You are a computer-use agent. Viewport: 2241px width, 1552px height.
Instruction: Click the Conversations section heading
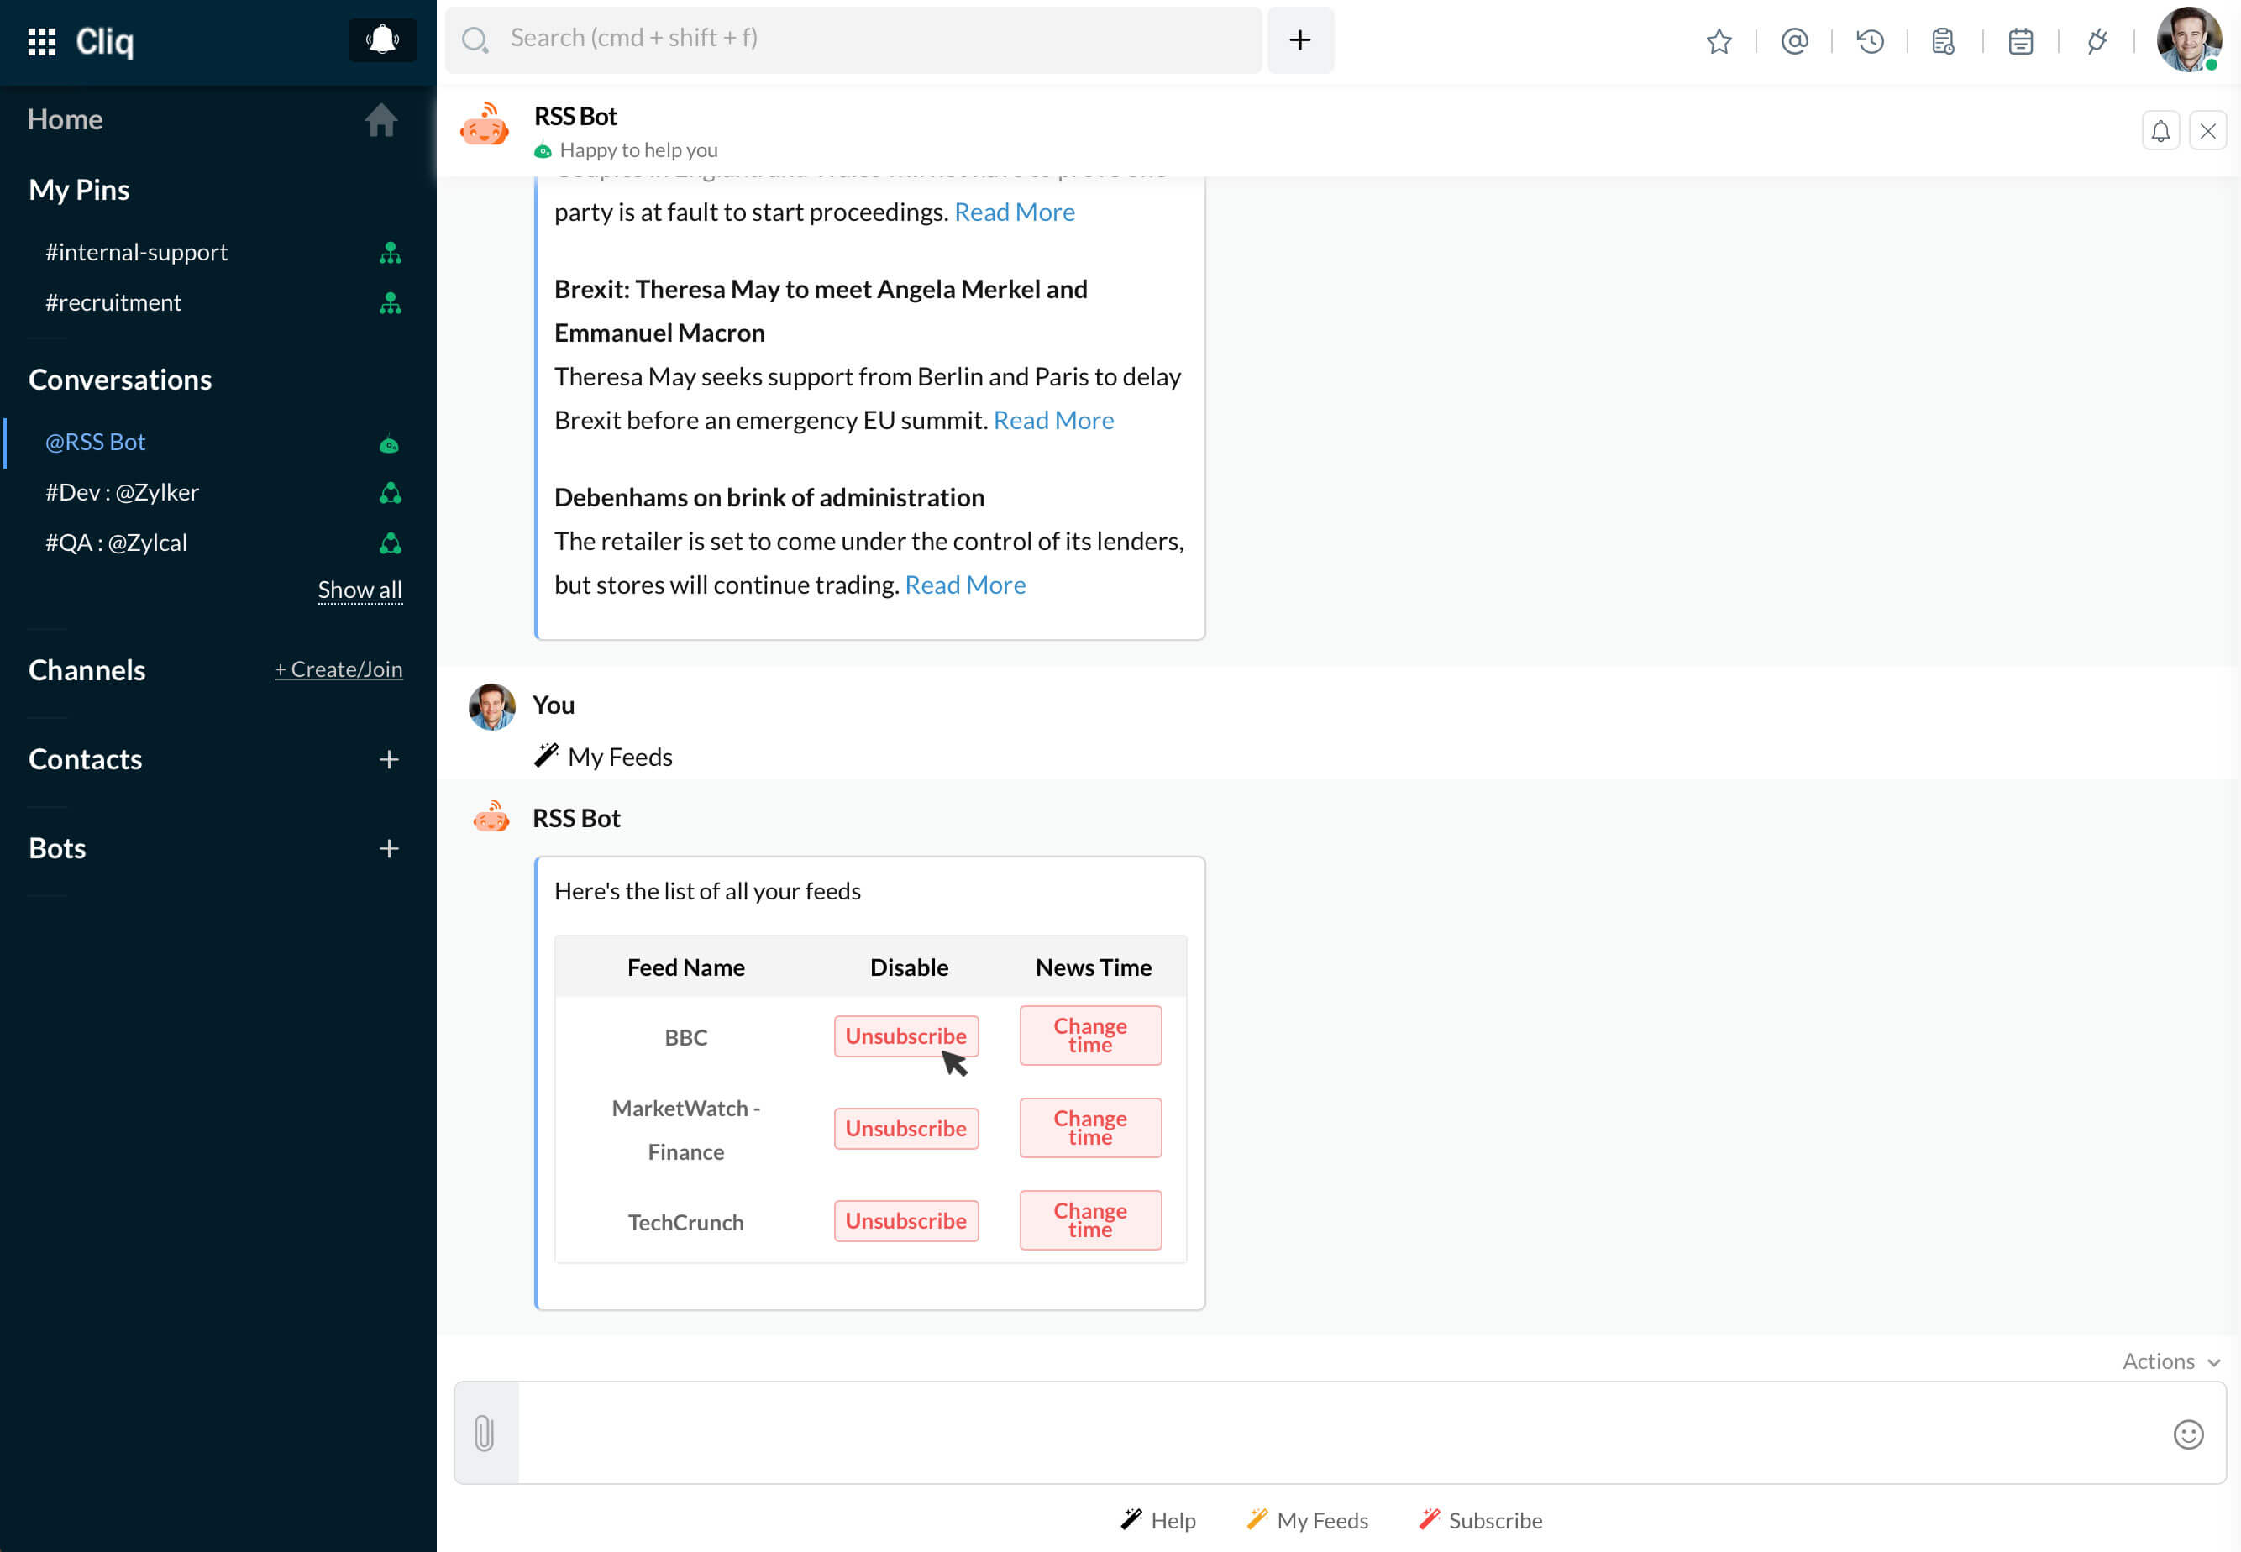[119, 380]
